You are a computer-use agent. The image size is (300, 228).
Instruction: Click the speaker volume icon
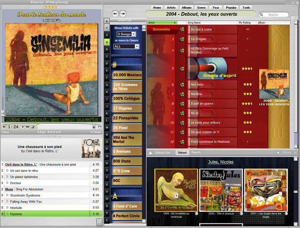4,127
